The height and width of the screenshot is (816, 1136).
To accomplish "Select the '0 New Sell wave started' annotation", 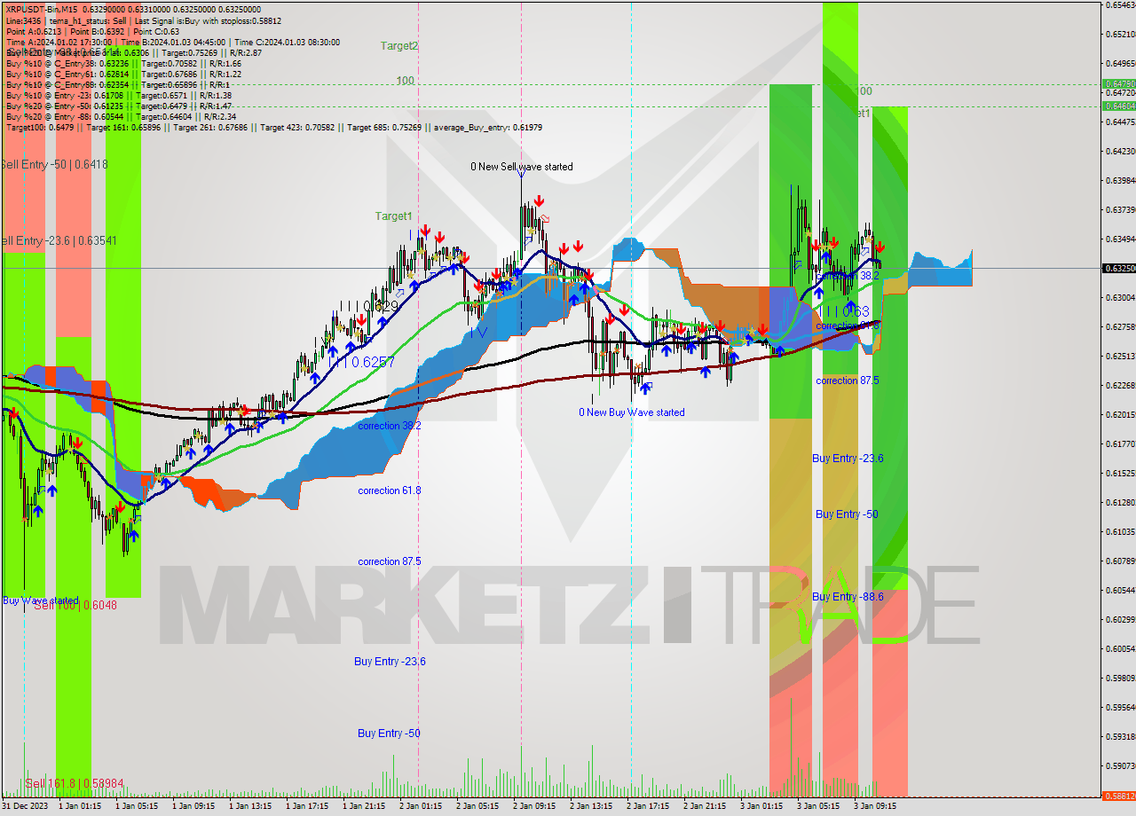I will coord(522,167).
